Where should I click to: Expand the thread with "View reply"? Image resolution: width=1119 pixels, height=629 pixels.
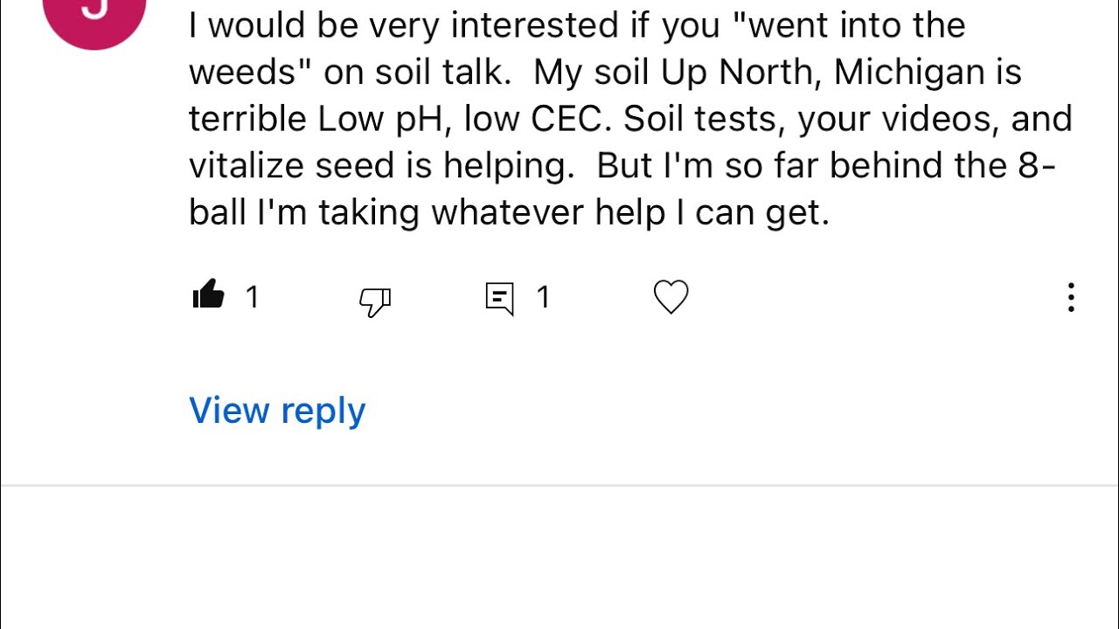(277, 410)
